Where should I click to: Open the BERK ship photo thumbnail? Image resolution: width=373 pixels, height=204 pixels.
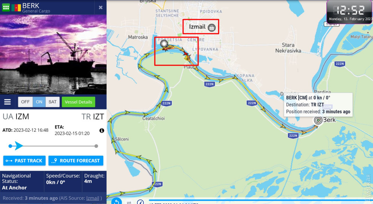click(53, 54)
